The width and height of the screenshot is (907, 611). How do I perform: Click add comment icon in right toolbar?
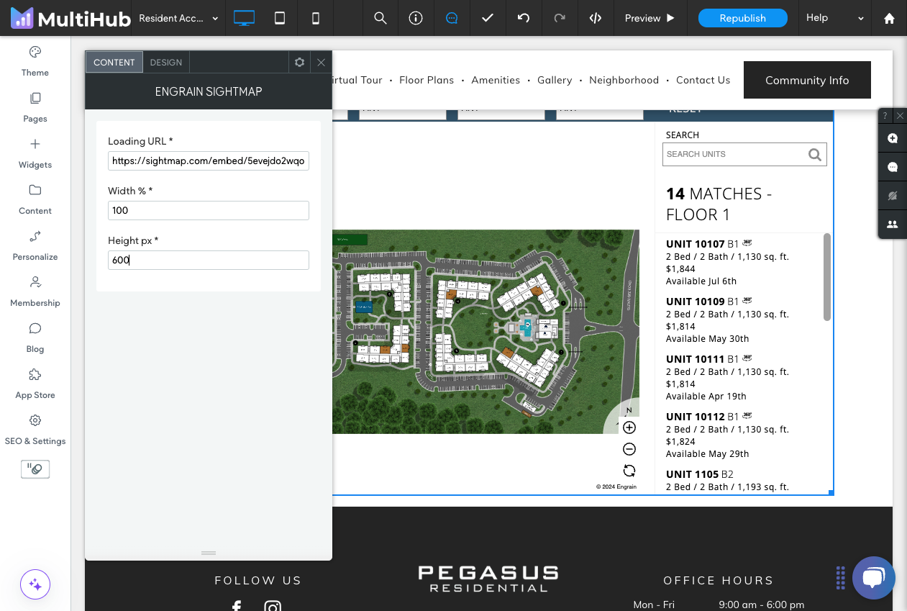click(893, 138)
